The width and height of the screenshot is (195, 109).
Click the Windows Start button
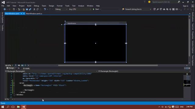tap(3, 107)
